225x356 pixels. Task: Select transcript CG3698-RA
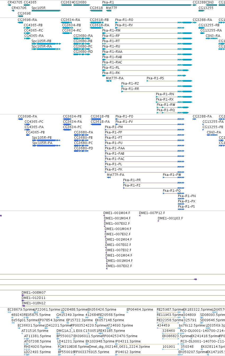coord(27,20)
